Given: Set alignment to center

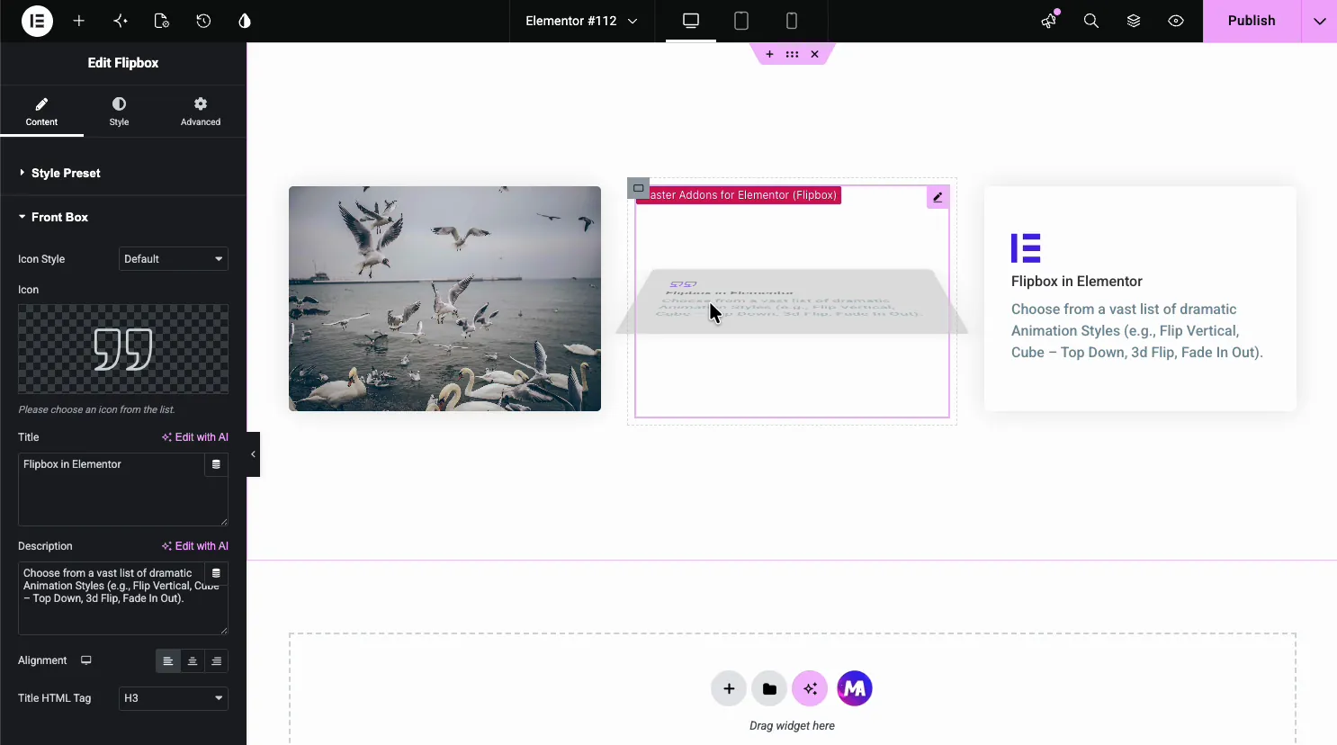Looking at the screenshot, I should coord(193,661).
